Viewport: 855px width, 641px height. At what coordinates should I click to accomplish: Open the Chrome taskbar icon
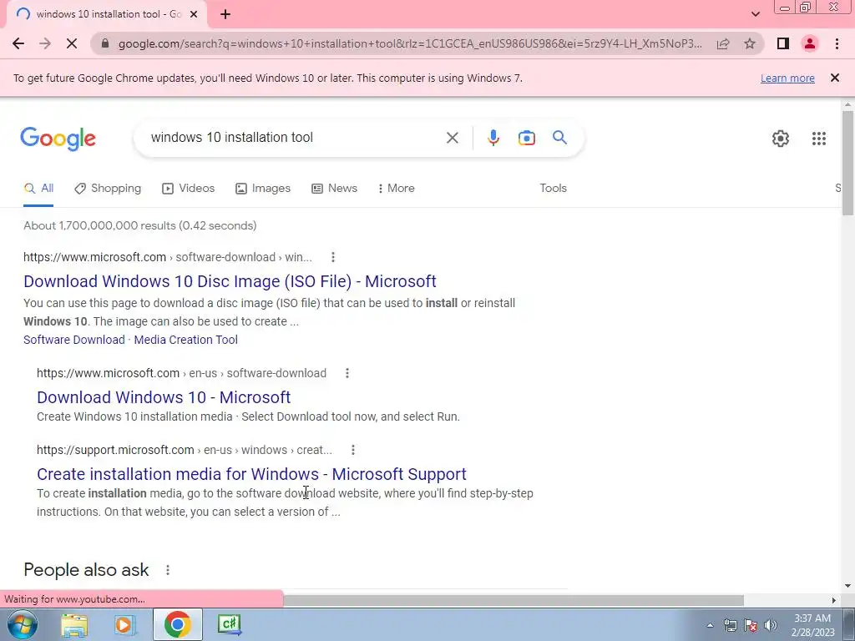pos(177,624)
